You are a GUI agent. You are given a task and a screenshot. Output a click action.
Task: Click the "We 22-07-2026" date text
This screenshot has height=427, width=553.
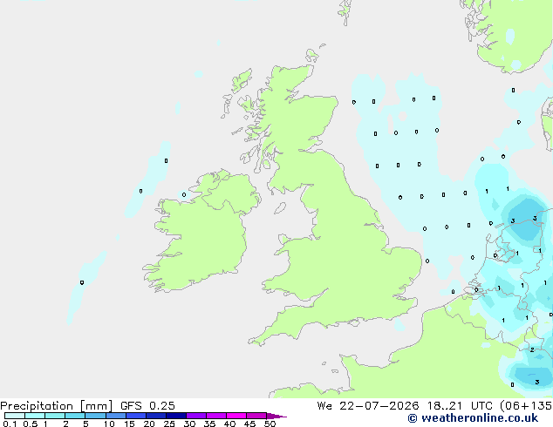(x=368, y=406)
